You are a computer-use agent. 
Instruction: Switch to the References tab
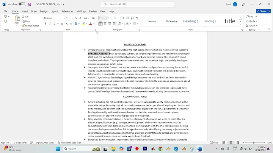click(x=67, y=11)
